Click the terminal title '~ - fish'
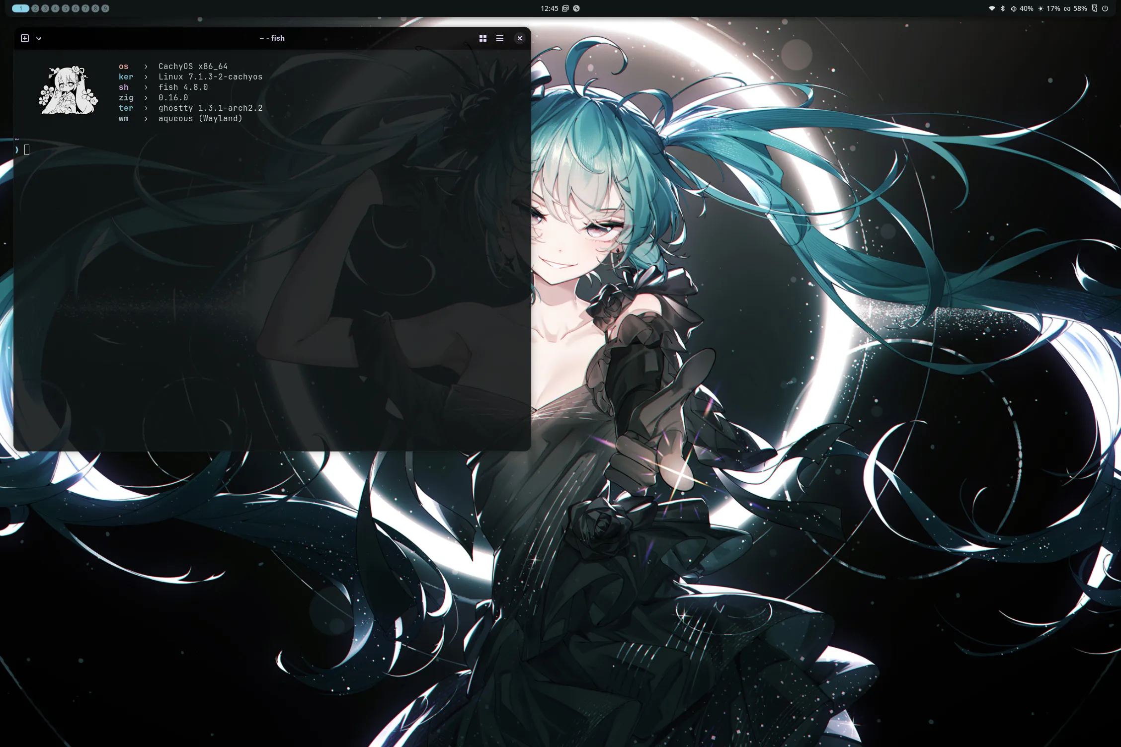Viewport: 1121px width, 747px height. coord(272,38)
